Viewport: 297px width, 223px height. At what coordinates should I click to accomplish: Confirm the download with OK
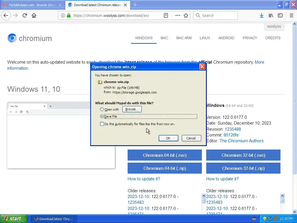tap(168, 138)
